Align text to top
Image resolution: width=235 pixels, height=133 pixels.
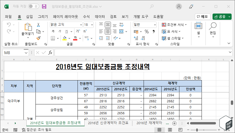click(x=101, y=24)
